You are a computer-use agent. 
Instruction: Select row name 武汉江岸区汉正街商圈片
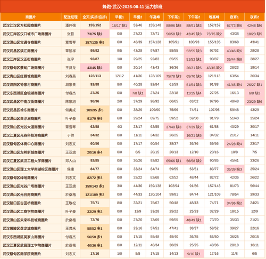click(x=22, y=59)
